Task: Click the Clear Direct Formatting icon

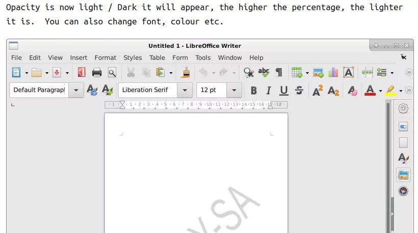Action: click(352, 91)
